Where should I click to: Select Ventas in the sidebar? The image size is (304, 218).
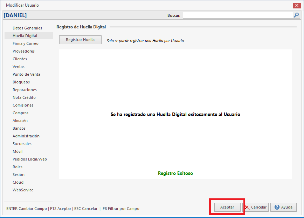point(19,67)
